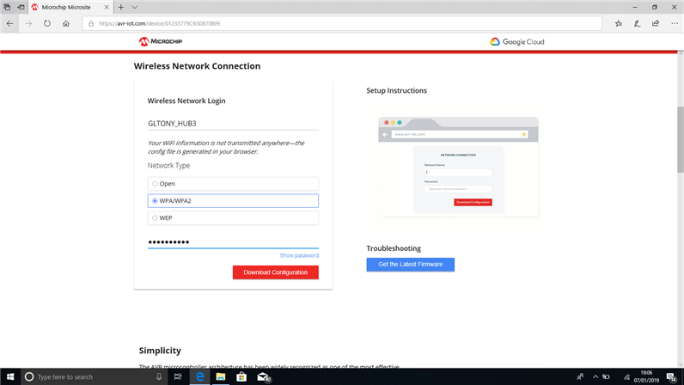
Task: Click the Show password link
Action: point(299,255)
